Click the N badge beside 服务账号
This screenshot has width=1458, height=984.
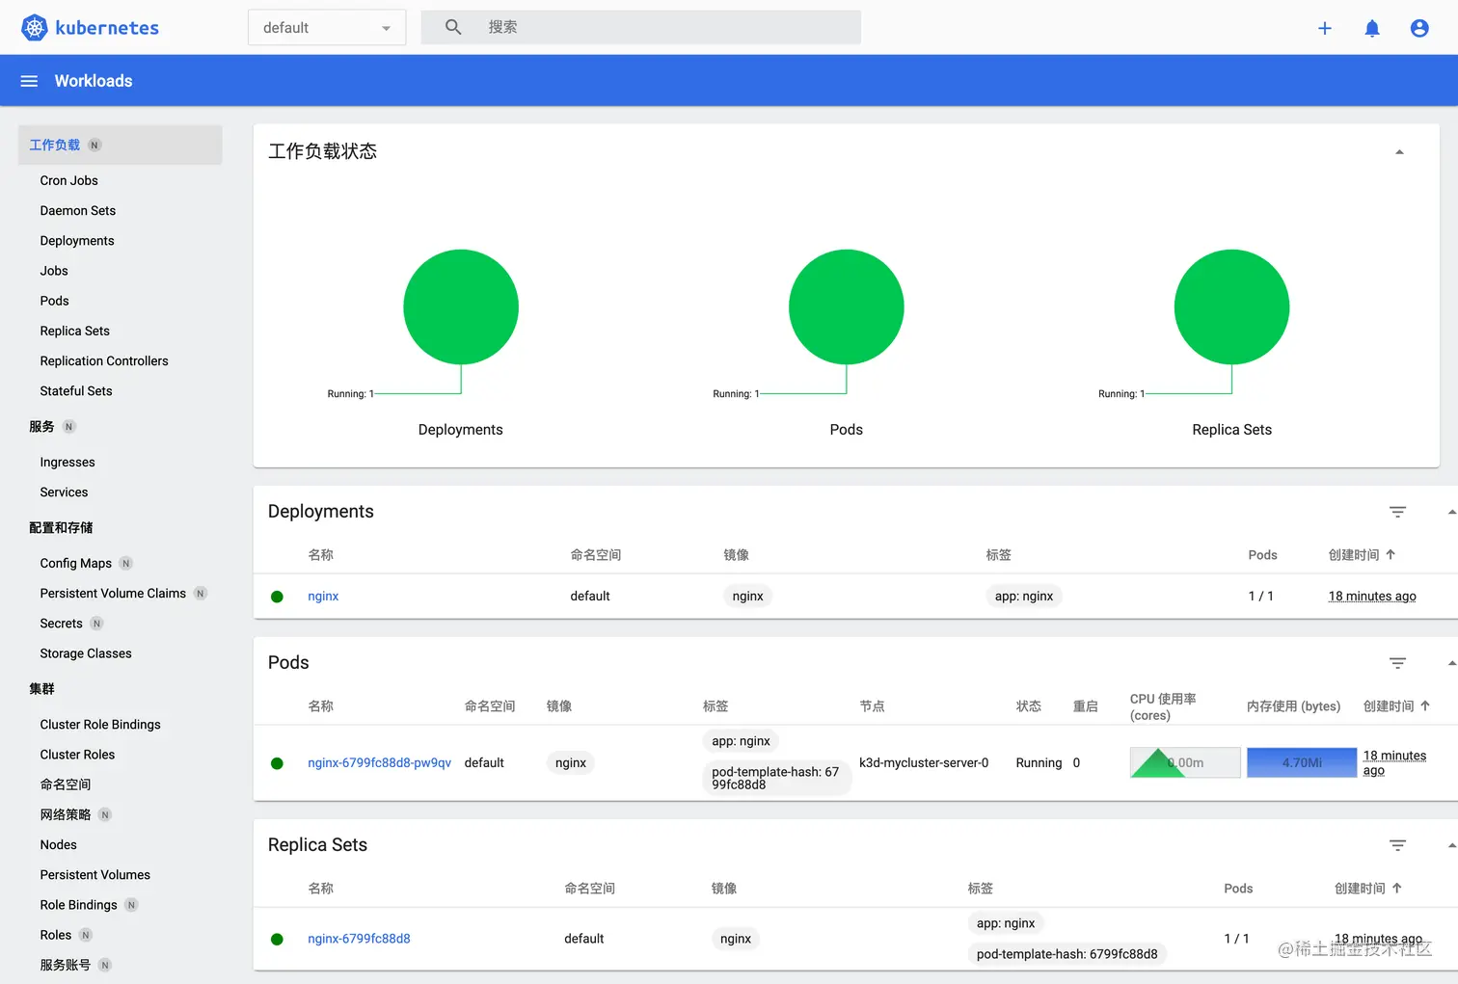[x=104, y=965]
